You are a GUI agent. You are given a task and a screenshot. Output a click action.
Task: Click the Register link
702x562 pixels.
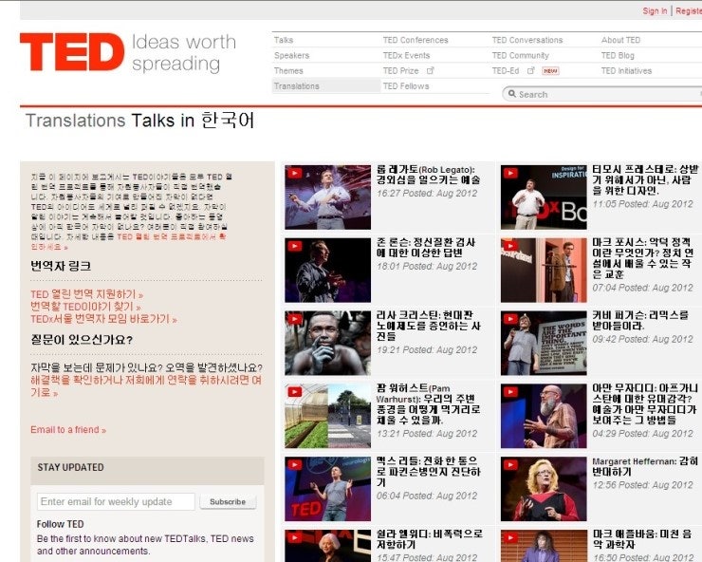[689, 10]
